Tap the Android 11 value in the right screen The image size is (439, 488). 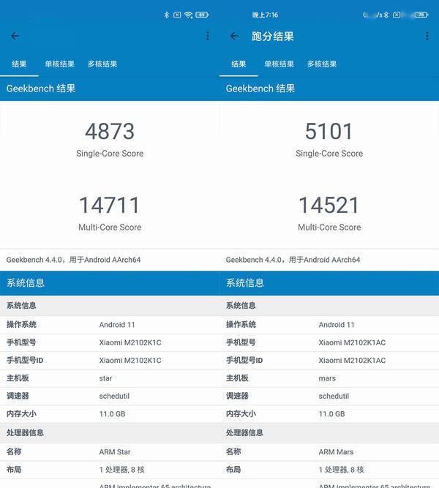point(337,325)
